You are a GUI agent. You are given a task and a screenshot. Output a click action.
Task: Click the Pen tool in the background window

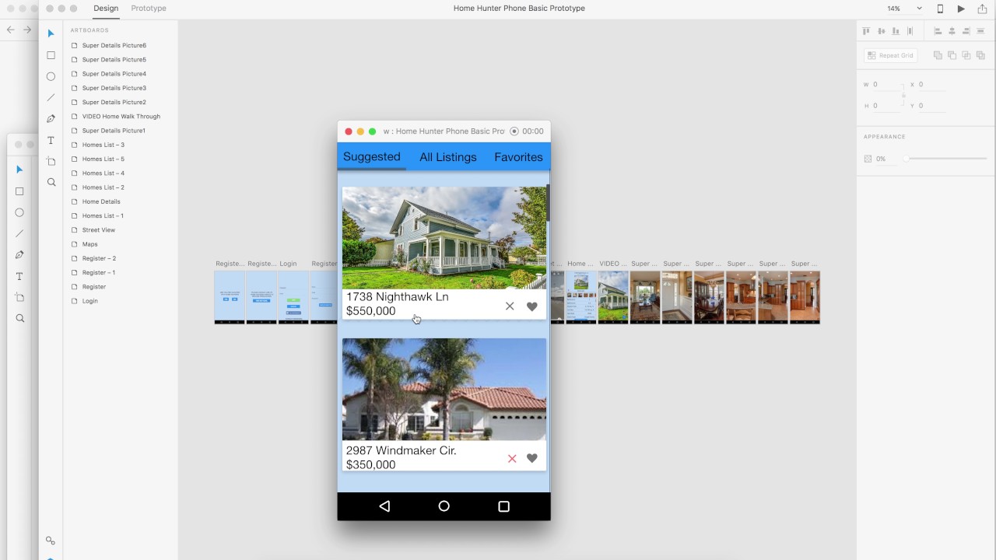point(19,255)
